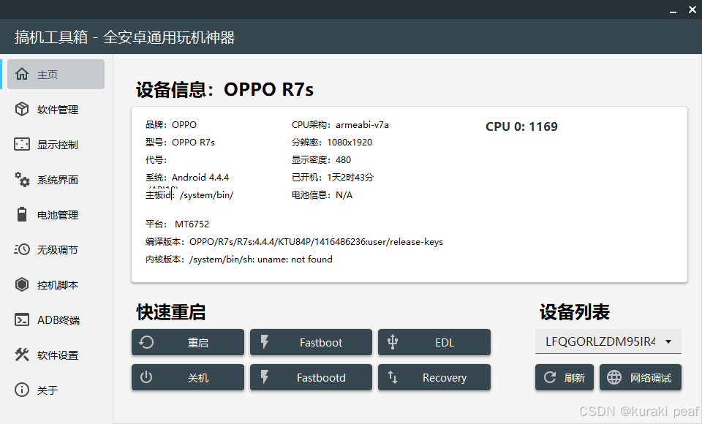Expand device list dropdown arrow

click(668, 341)
